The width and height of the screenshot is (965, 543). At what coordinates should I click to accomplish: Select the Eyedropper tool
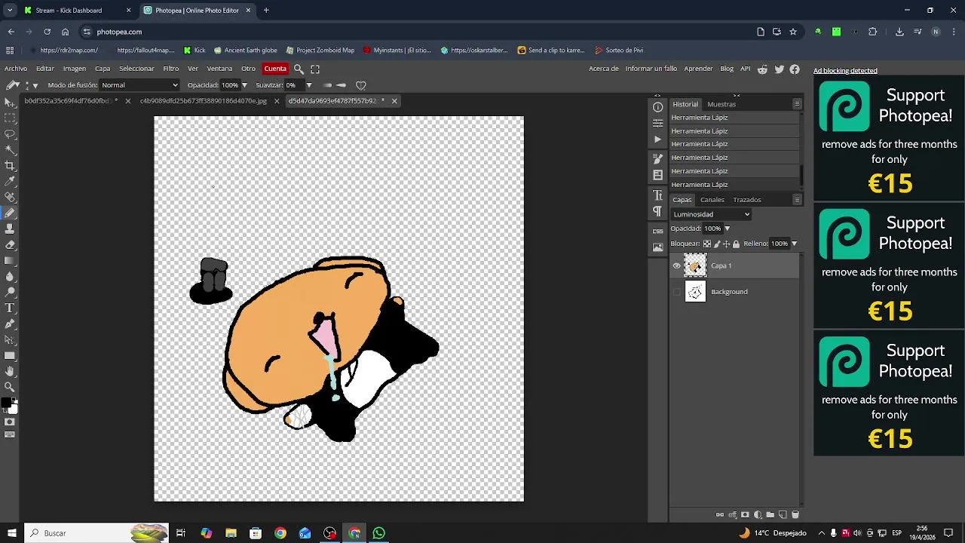(10, 181)
